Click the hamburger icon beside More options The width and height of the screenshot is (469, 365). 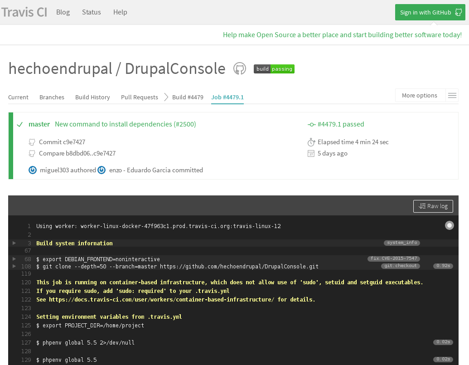452,95
